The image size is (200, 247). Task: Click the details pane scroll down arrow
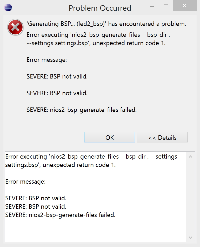pos(190,237)
